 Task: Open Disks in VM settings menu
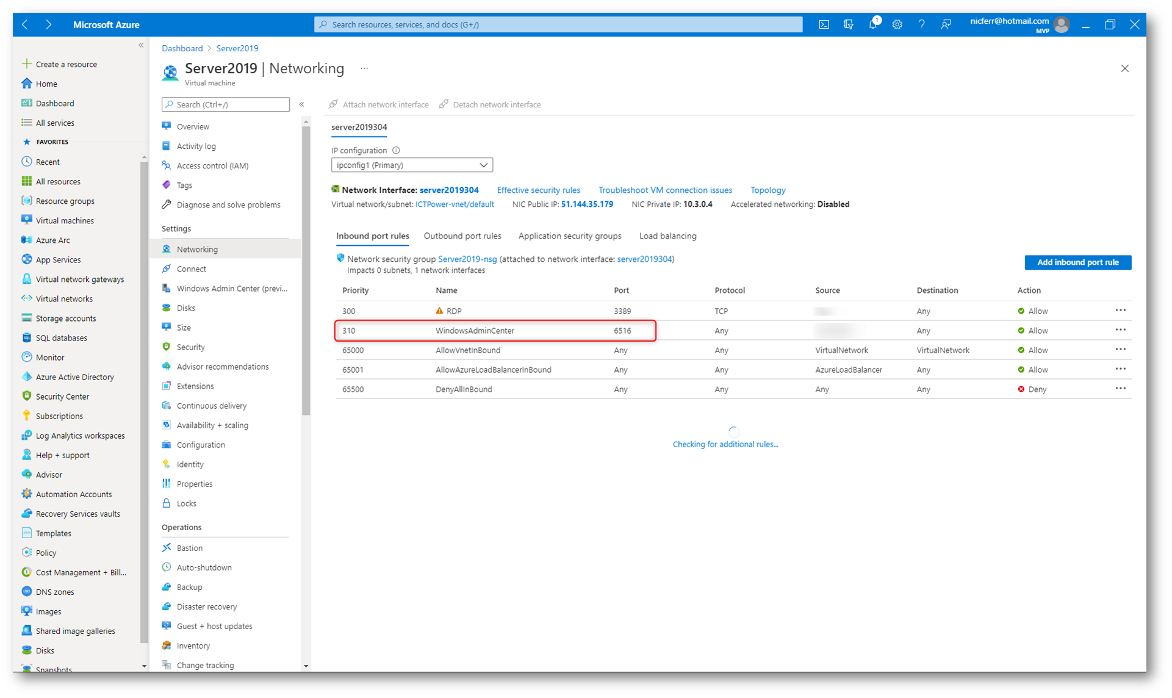pos(185,308)
